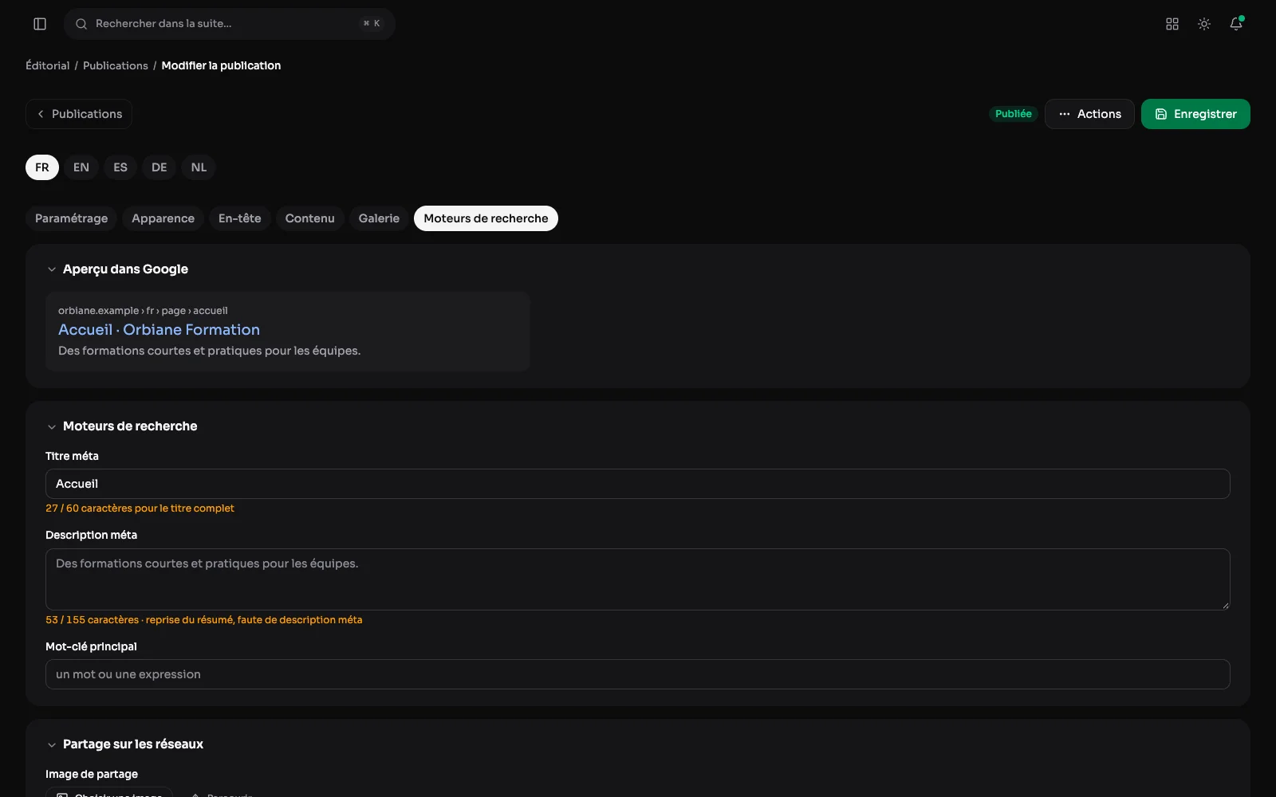Image resolution: width=1276 pixels, height=797 pixels.
Task: Click Éditorial breadcrumb link
Action: point(48,65)
